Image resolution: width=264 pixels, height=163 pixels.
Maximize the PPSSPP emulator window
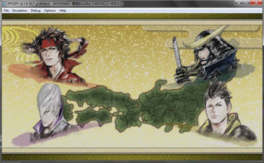246,3
